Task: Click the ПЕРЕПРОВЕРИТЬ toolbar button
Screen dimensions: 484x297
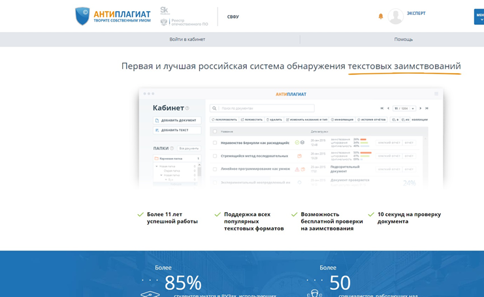Action: [x=225, y=119]
